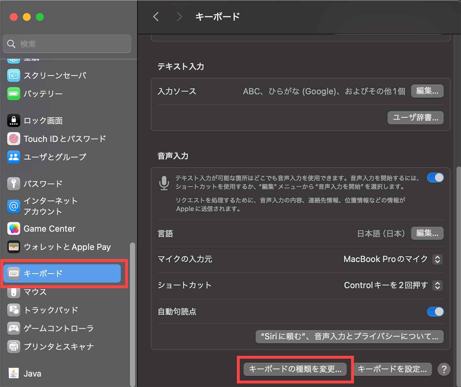Screen dimensions: 461x387
Task: Toggle the dictation (音声入力) switch off
Action: pos(435,178)
